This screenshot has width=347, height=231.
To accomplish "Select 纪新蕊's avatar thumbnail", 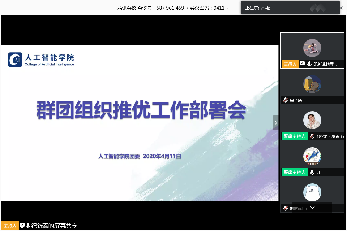I will coord(312,48).
